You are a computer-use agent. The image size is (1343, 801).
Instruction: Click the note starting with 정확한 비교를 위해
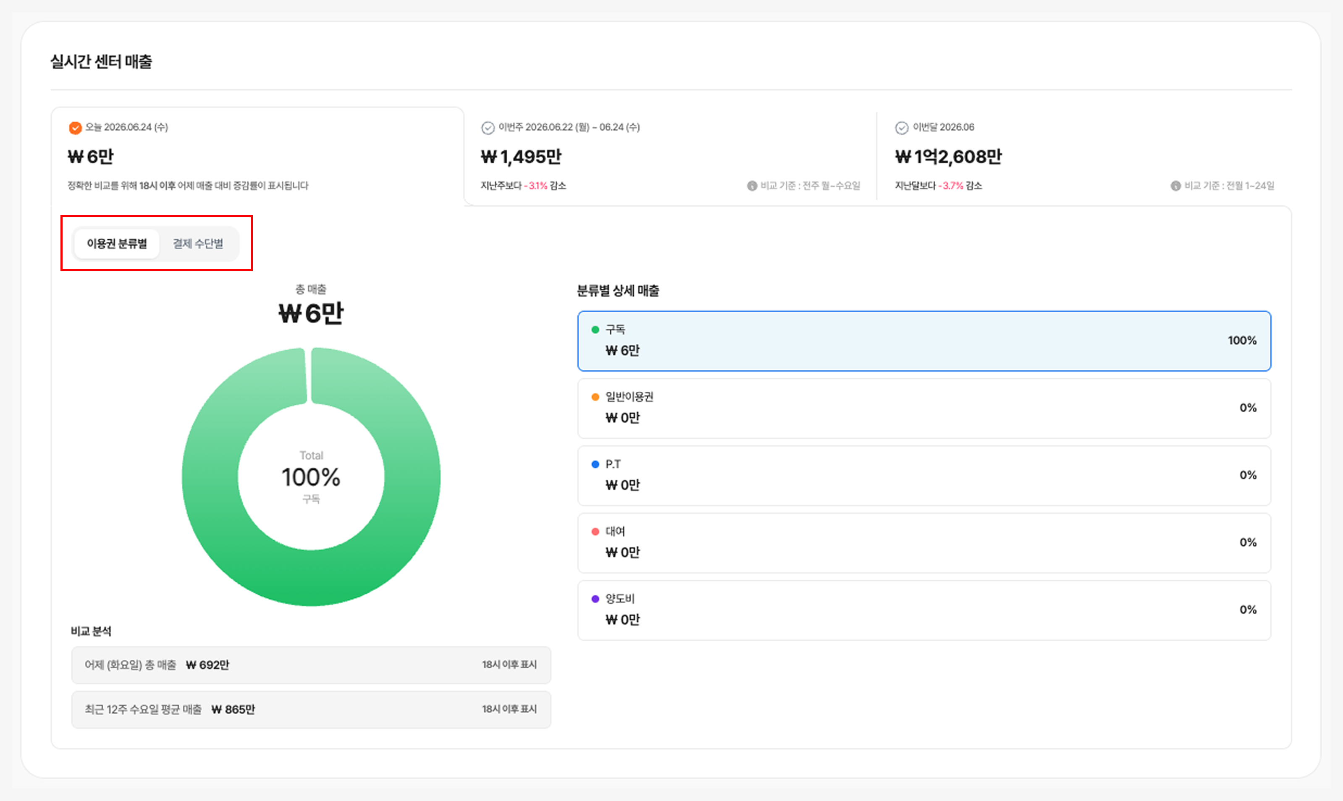click(188, 186)
